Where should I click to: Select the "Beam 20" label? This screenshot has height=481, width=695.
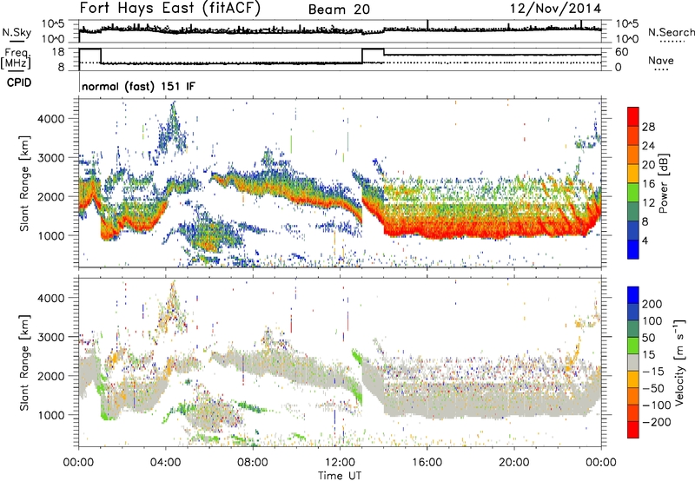(339, 10)
